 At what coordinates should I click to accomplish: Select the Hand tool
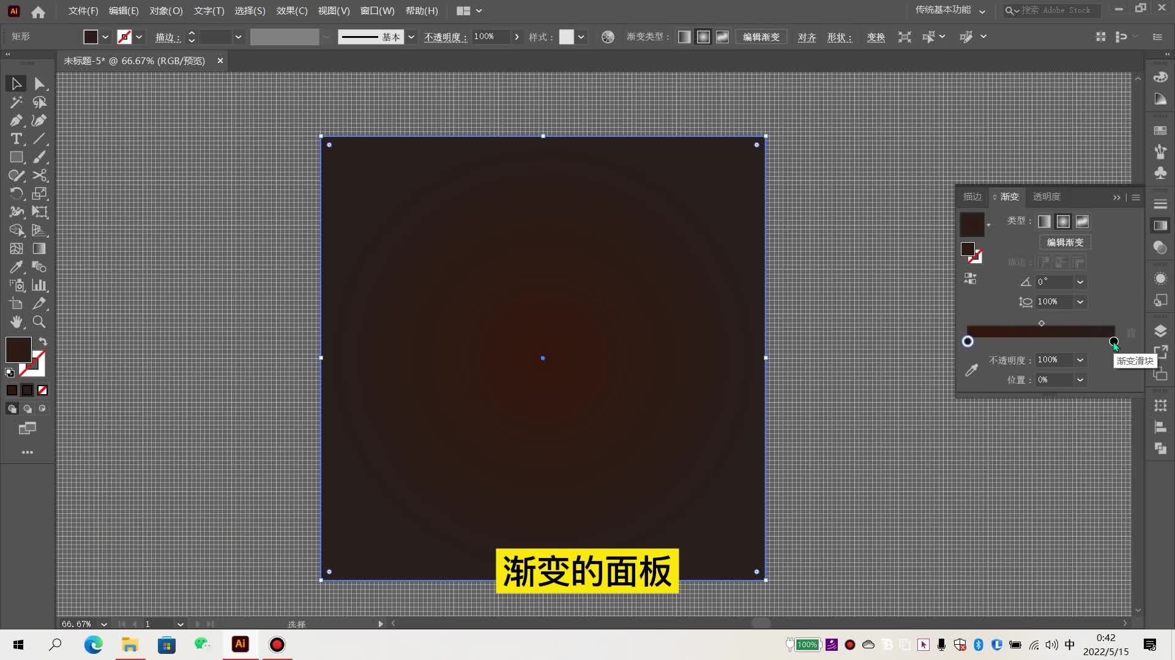16,322
